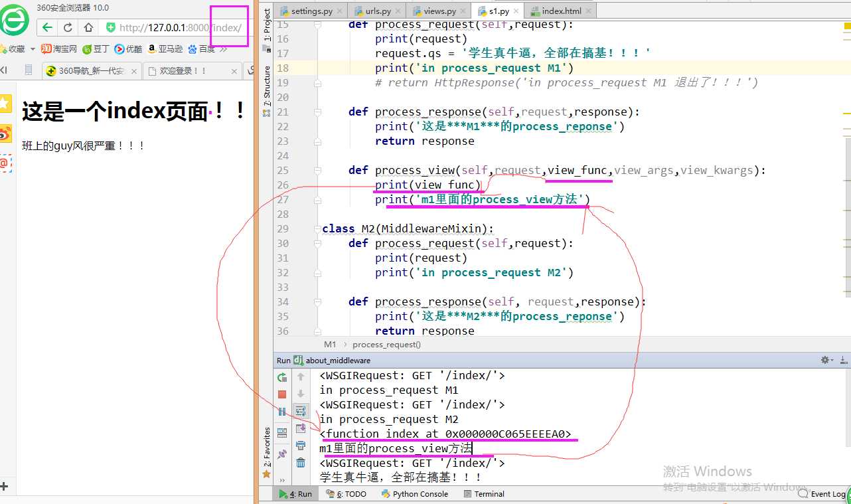This screenshot has width=851, height=504.
Task: Pin the Run tab
Action: click(x=282, y=455)
